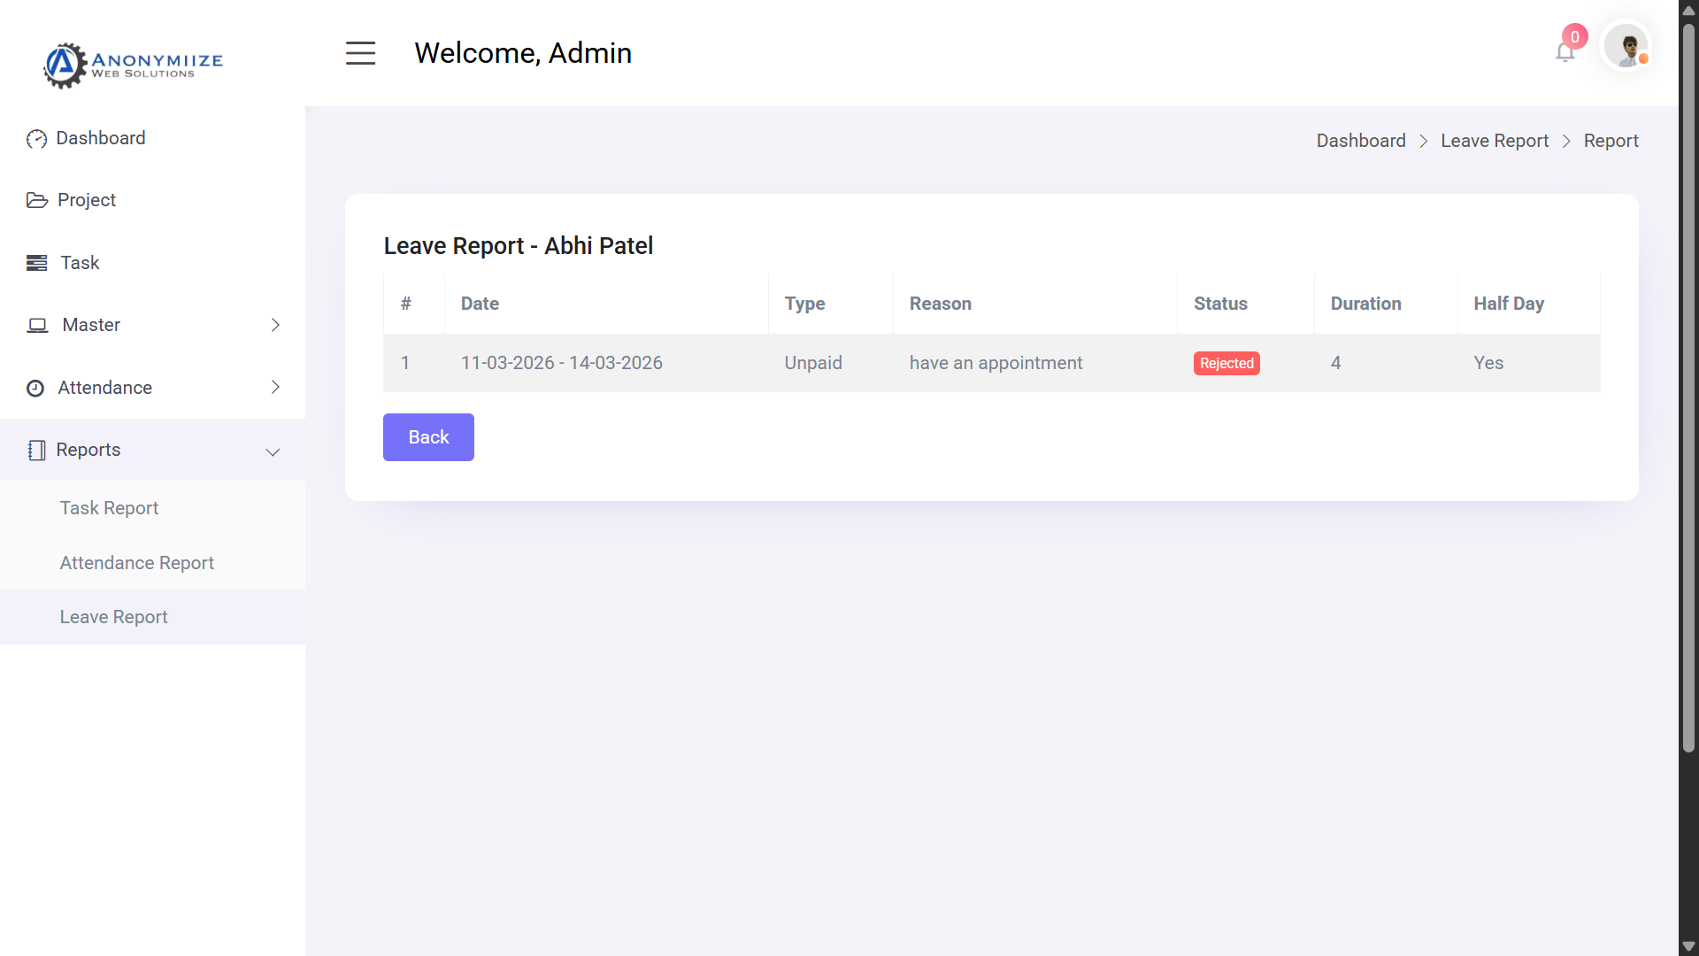Click the Master laptop icon
The width and height of the screenshot is (1699, 956).
(37, 325)
